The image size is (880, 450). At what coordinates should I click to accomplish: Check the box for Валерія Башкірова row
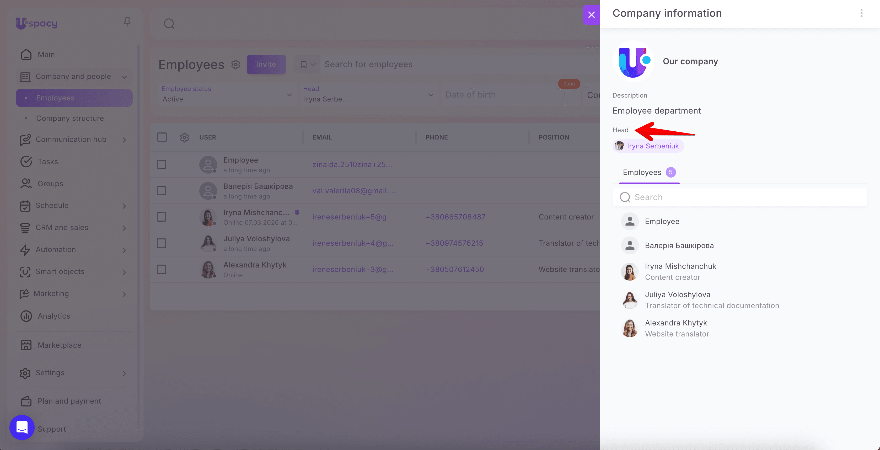[162, 191]
